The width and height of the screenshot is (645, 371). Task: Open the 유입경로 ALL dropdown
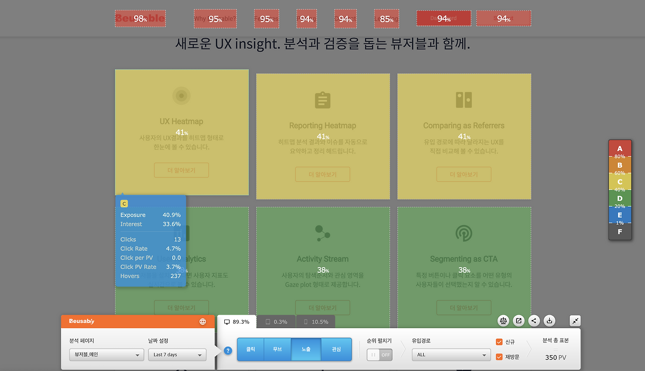coord(451,355)
